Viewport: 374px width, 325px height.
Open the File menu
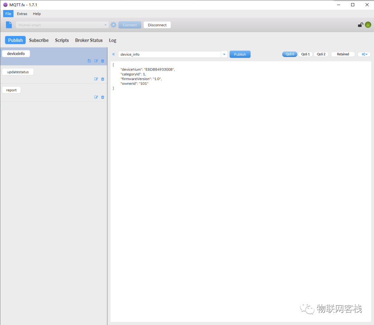[8, 14]
